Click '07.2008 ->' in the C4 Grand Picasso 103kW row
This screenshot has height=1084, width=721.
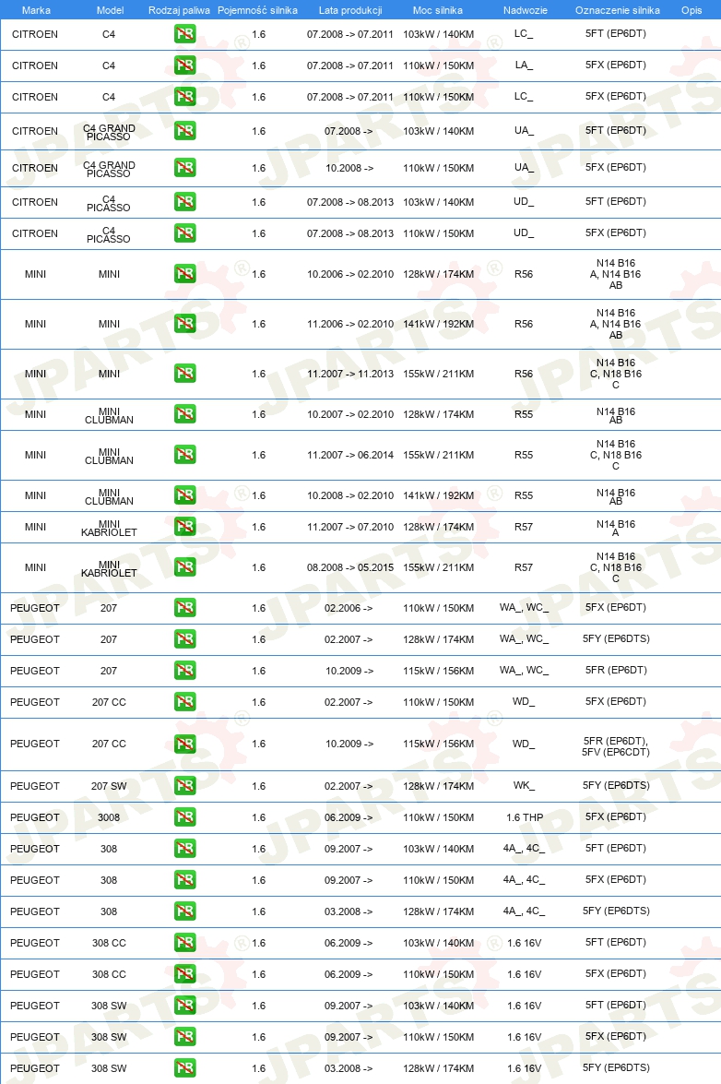(349, 131)
